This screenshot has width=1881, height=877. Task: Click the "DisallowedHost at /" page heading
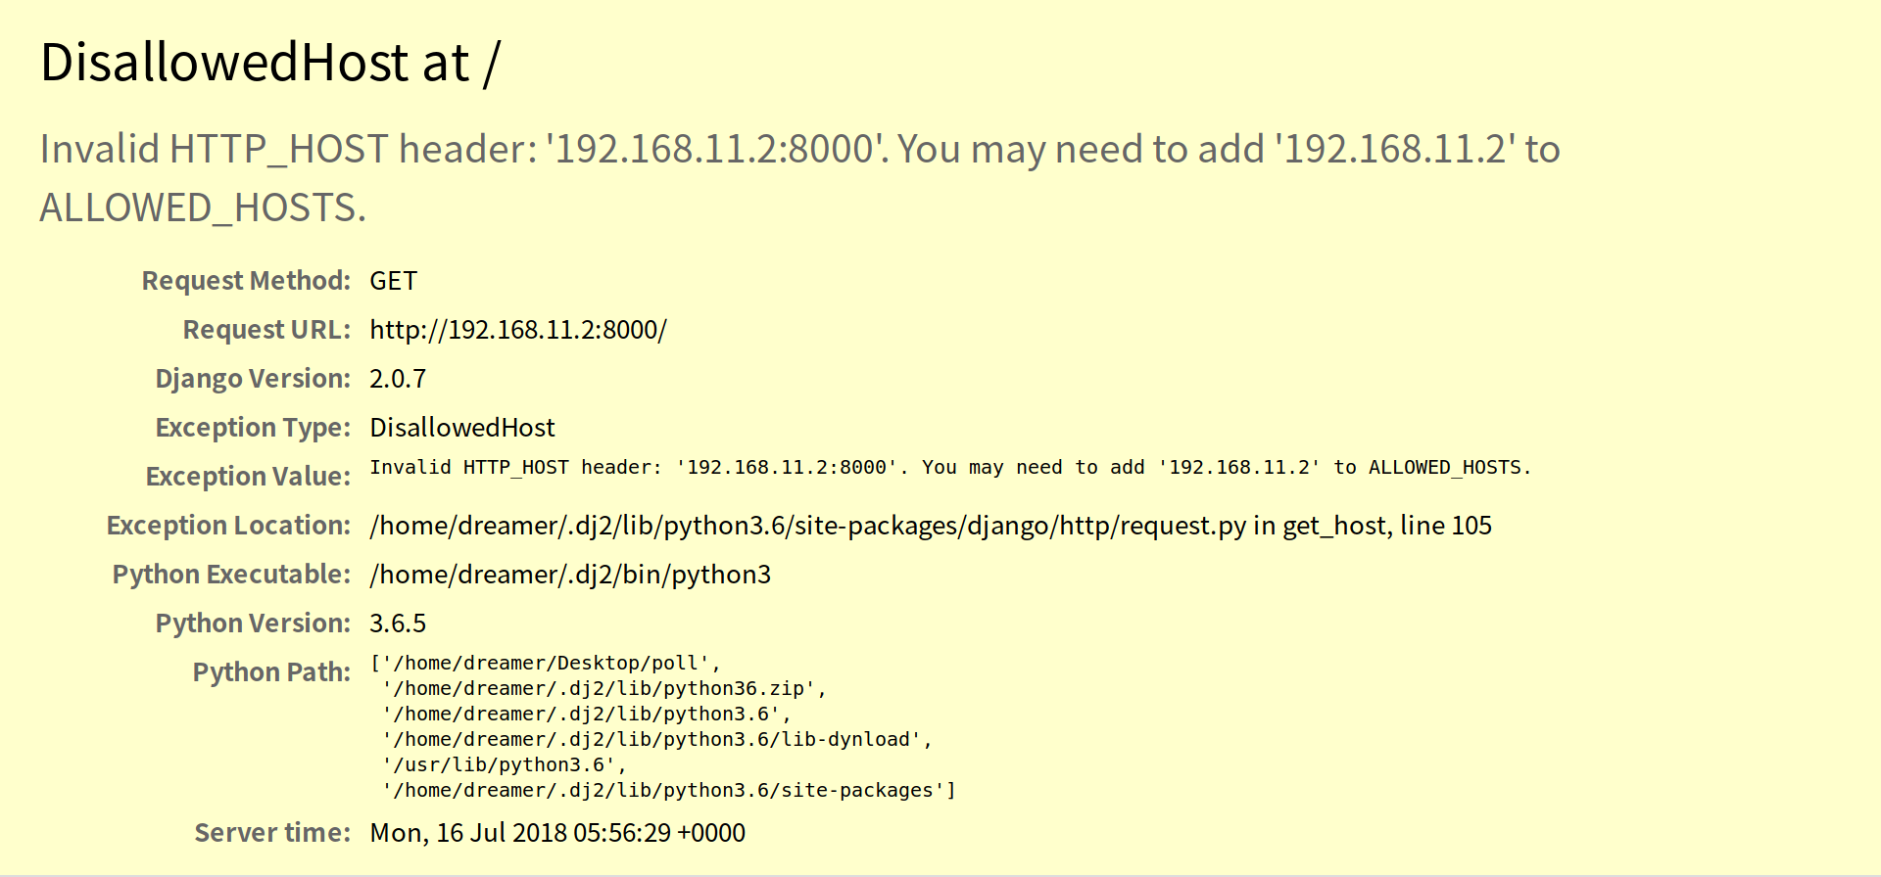[269, 63]
